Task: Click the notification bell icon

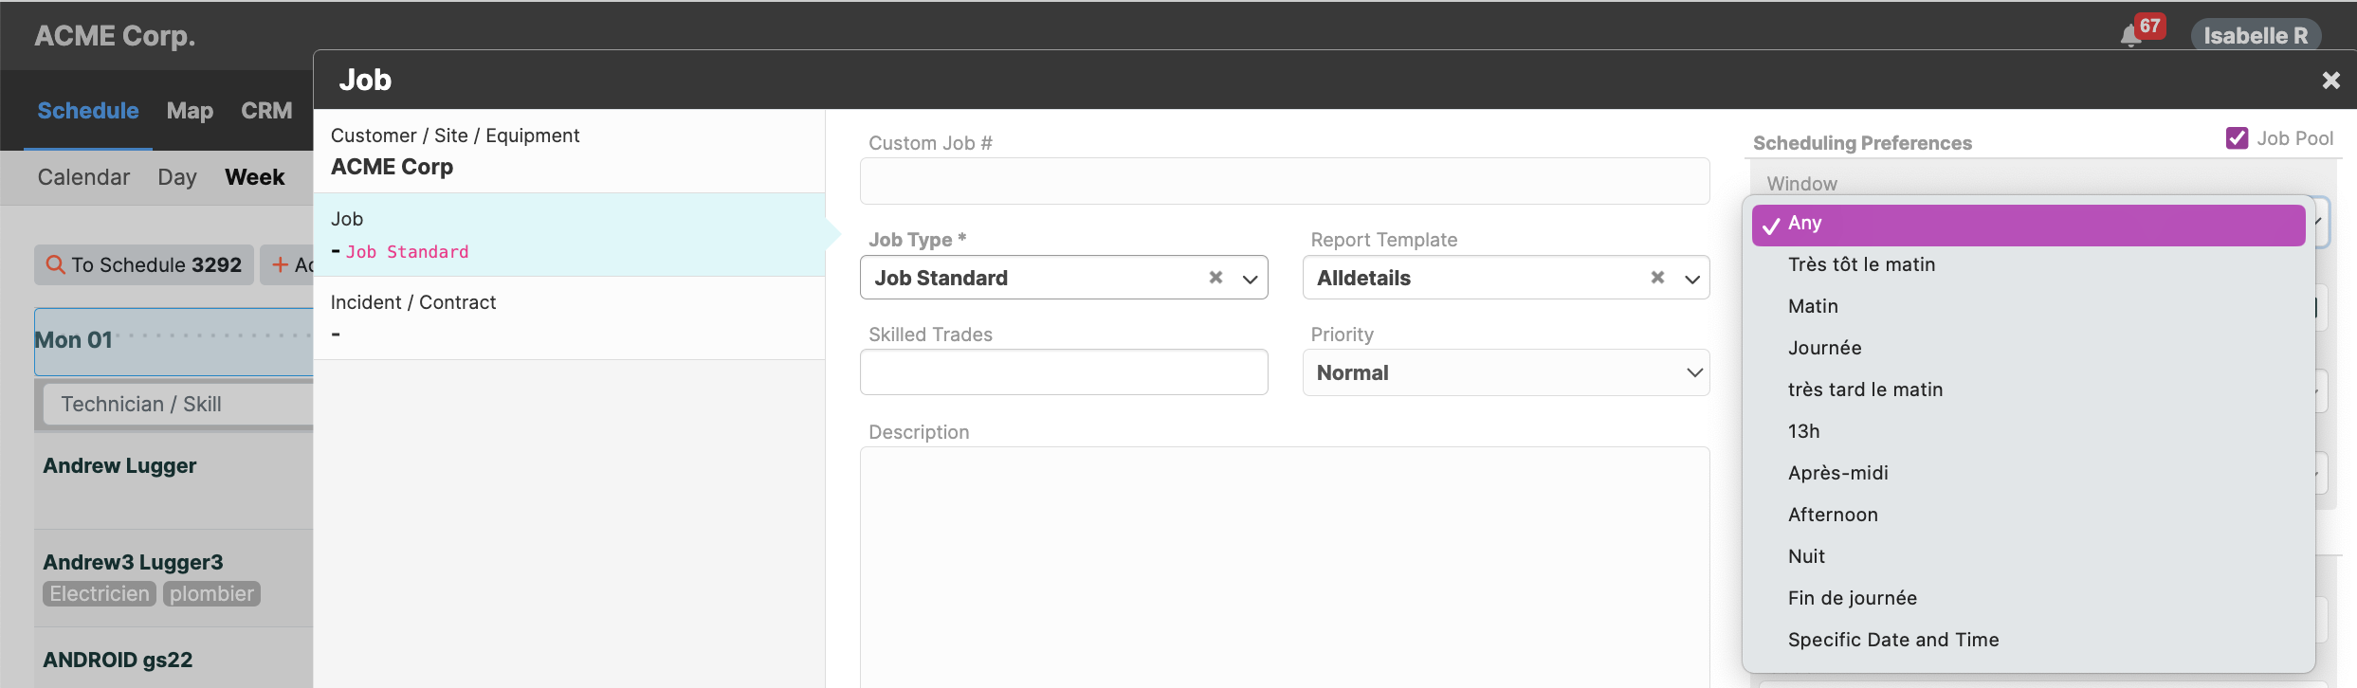Action: tap(2130, 36)
